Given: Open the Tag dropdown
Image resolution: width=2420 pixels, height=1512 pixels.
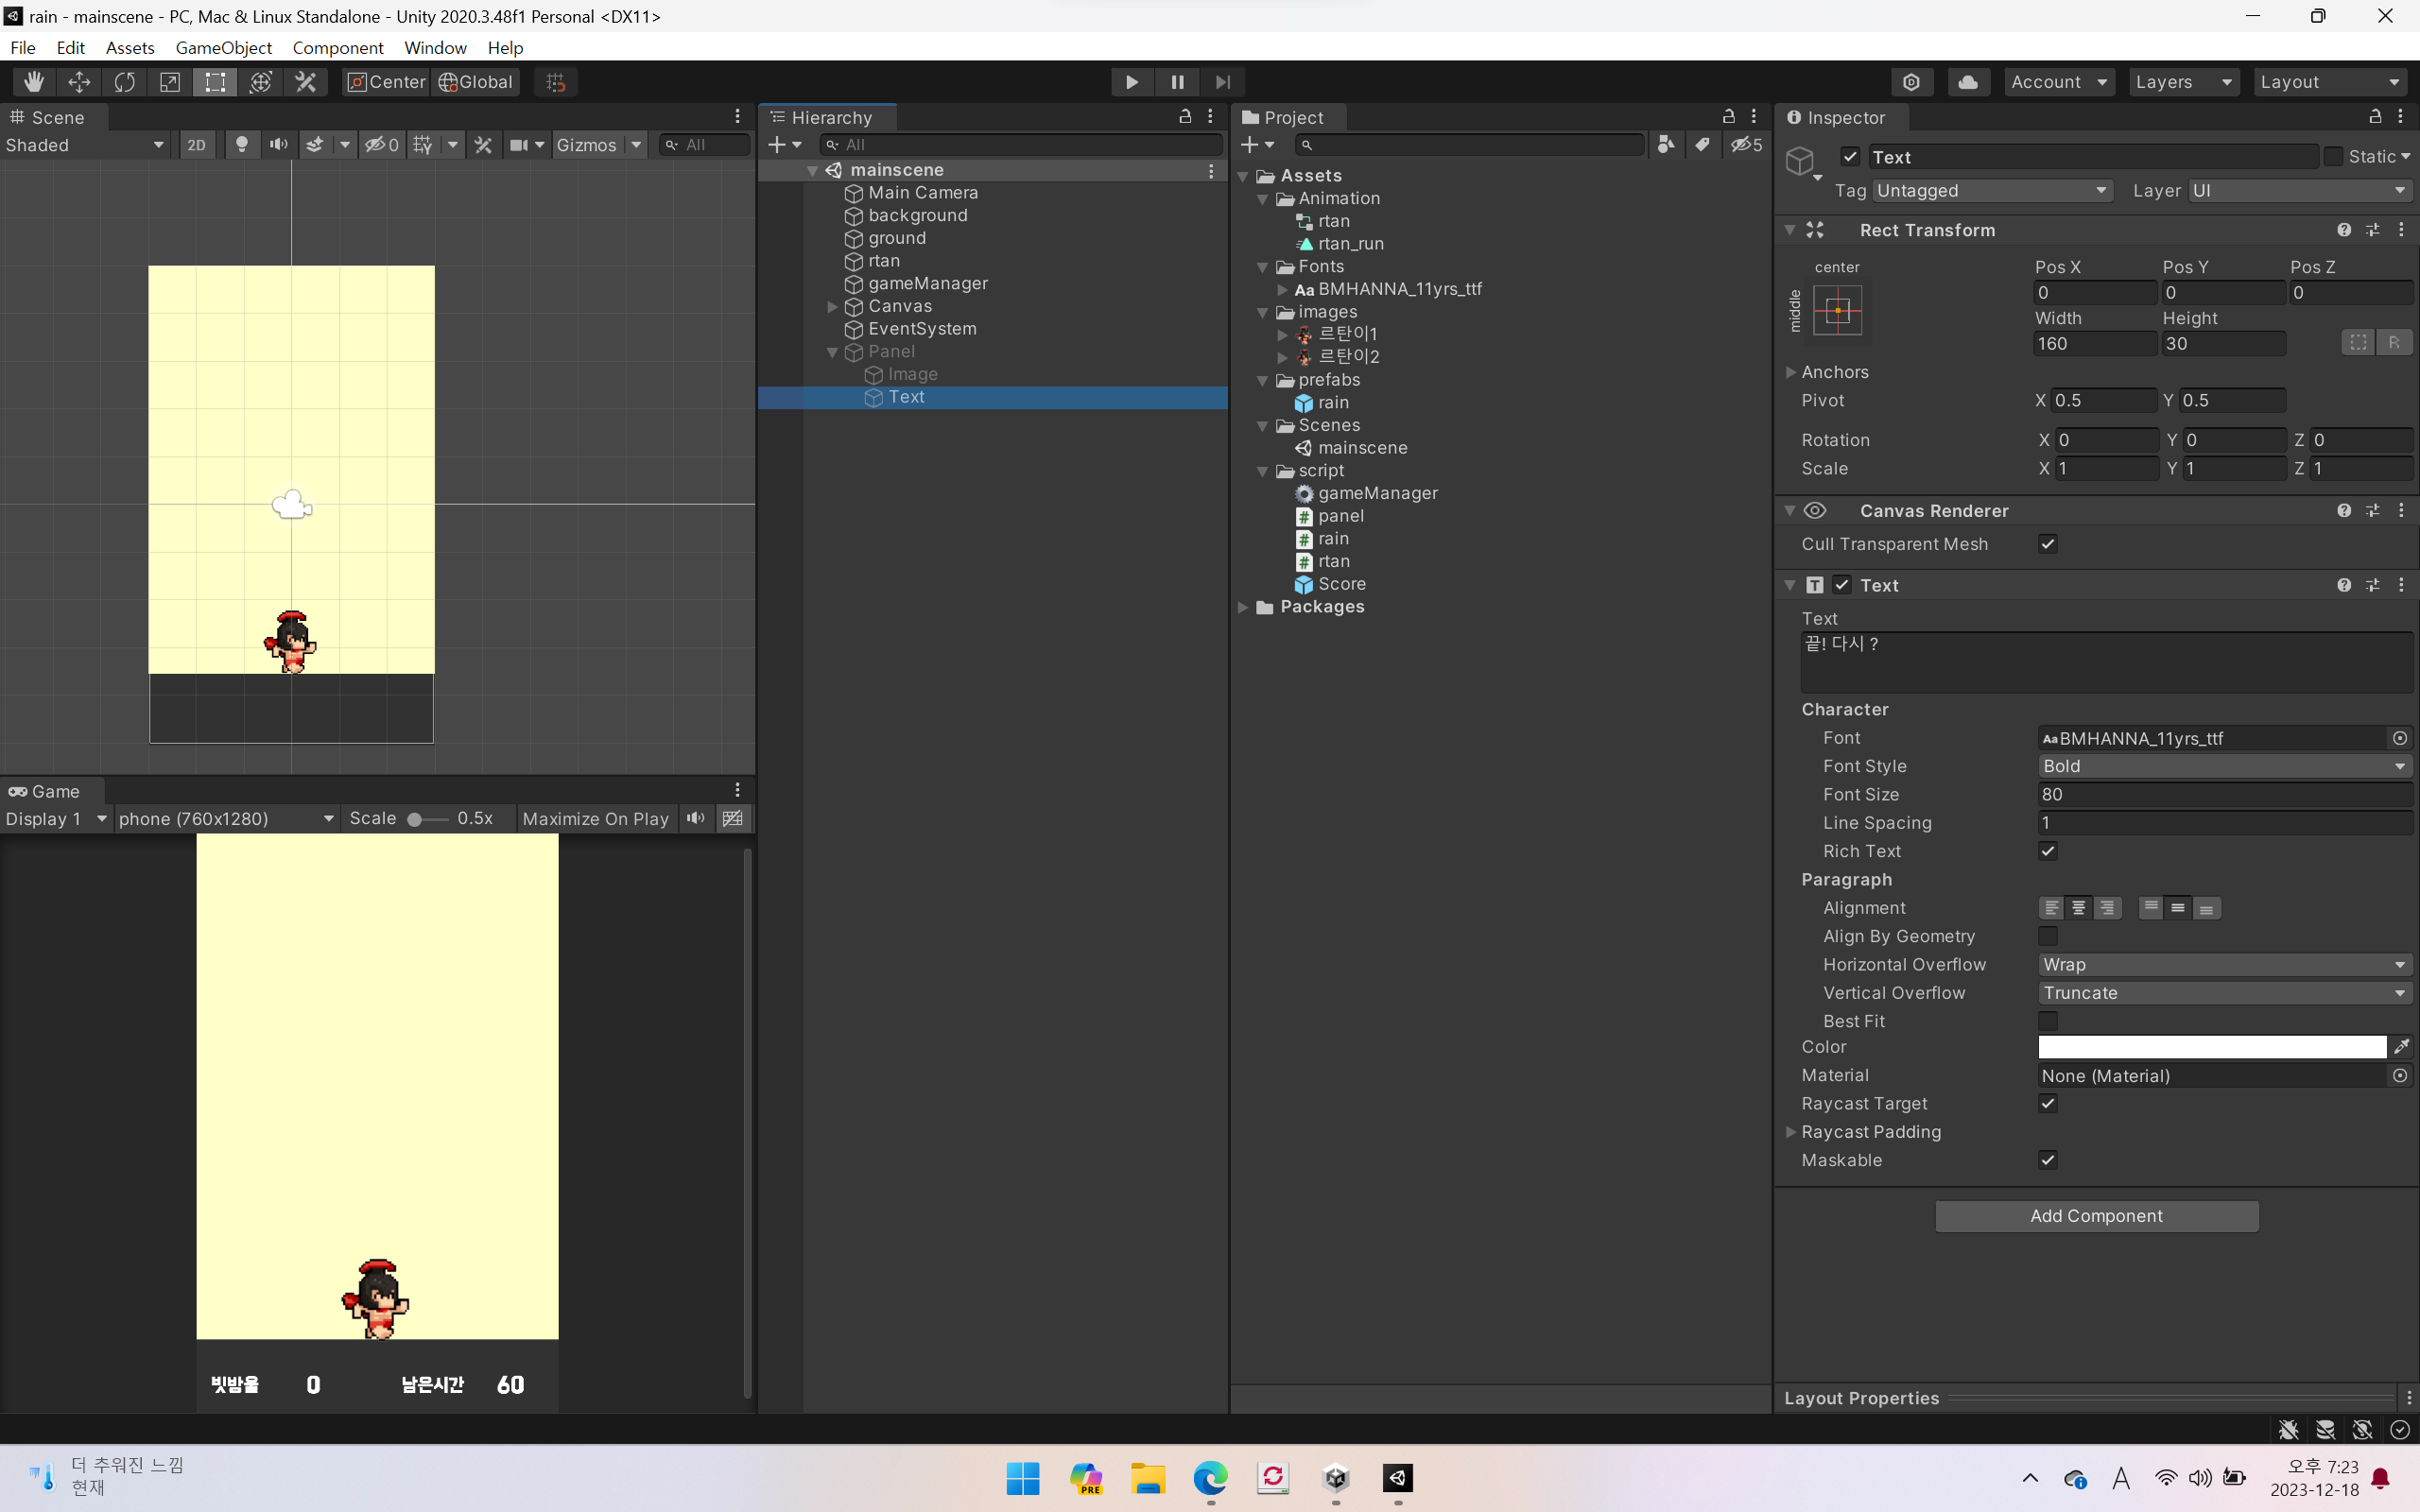Looking at the screenshot, I should coord(1993,190).
